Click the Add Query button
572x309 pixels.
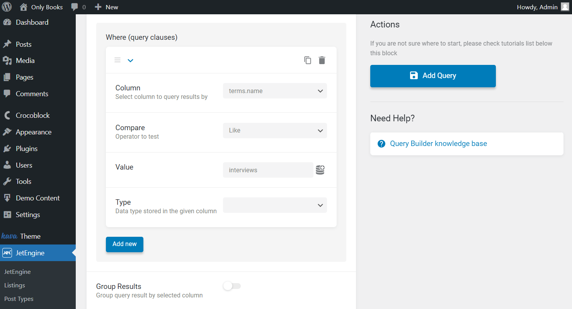pyautogui.click(x=433, y=76)
